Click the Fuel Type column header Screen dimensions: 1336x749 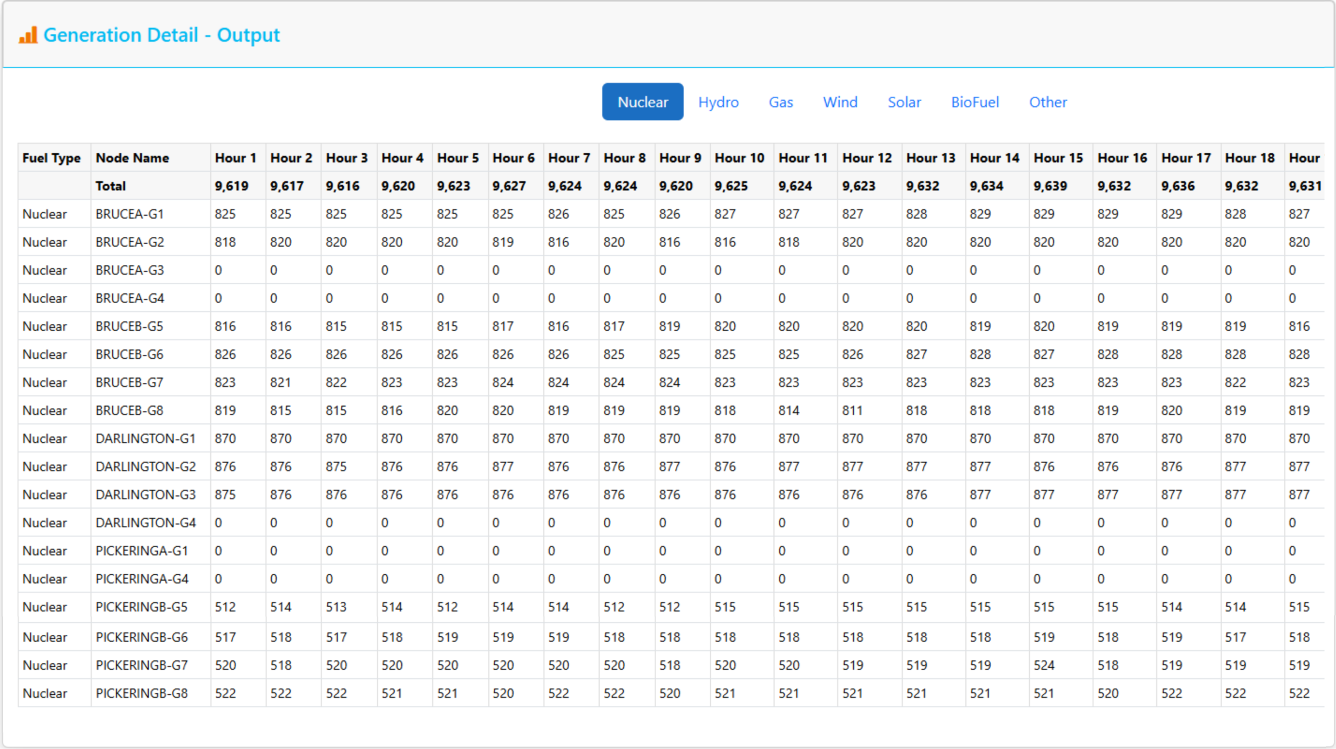click(x=51, y=158)
